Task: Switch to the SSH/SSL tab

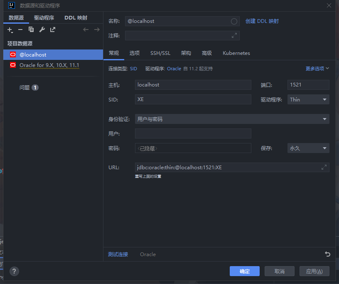Action: [160, 53]
